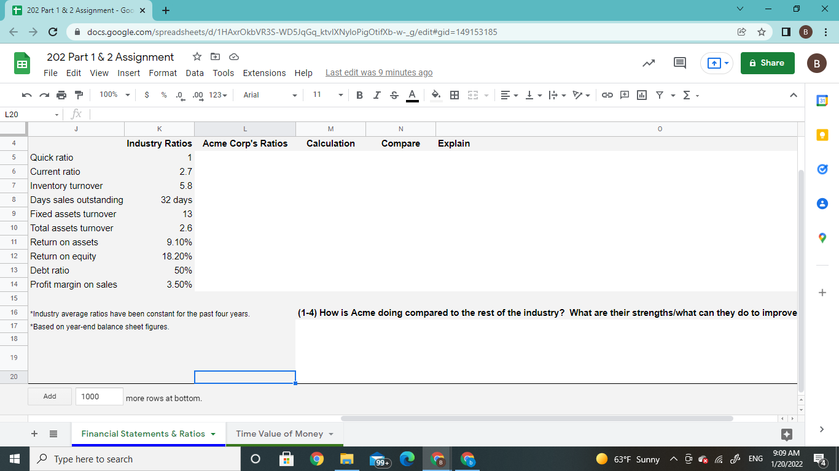The height and width of the screenshot is (471, 839).
Task: Open horizontal align options
Action: click(x=509, y=95)
